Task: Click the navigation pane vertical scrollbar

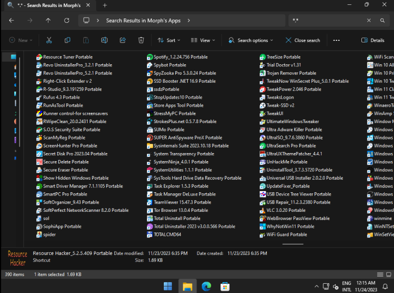Action: (20, 102)
